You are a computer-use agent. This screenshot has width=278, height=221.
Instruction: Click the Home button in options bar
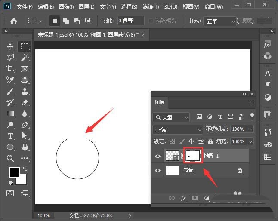click(x=14, y=21)
